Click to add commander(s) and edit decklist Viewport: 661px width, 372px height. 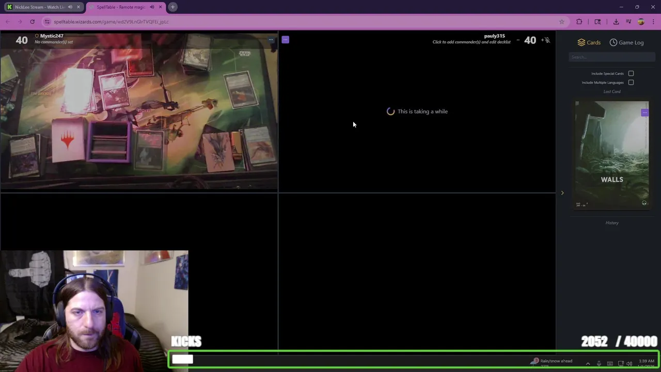coord(471,42)
